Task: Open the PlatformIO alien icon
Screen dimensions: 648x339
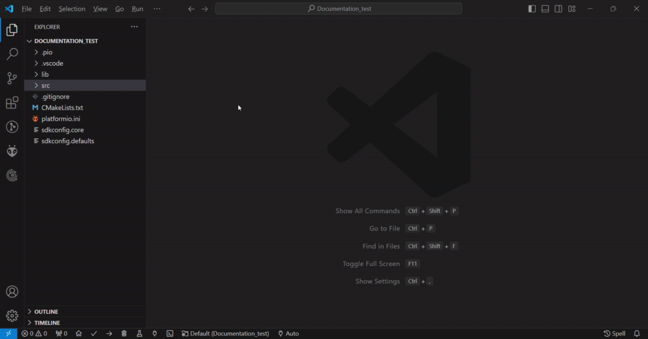Action: (12, 151)
